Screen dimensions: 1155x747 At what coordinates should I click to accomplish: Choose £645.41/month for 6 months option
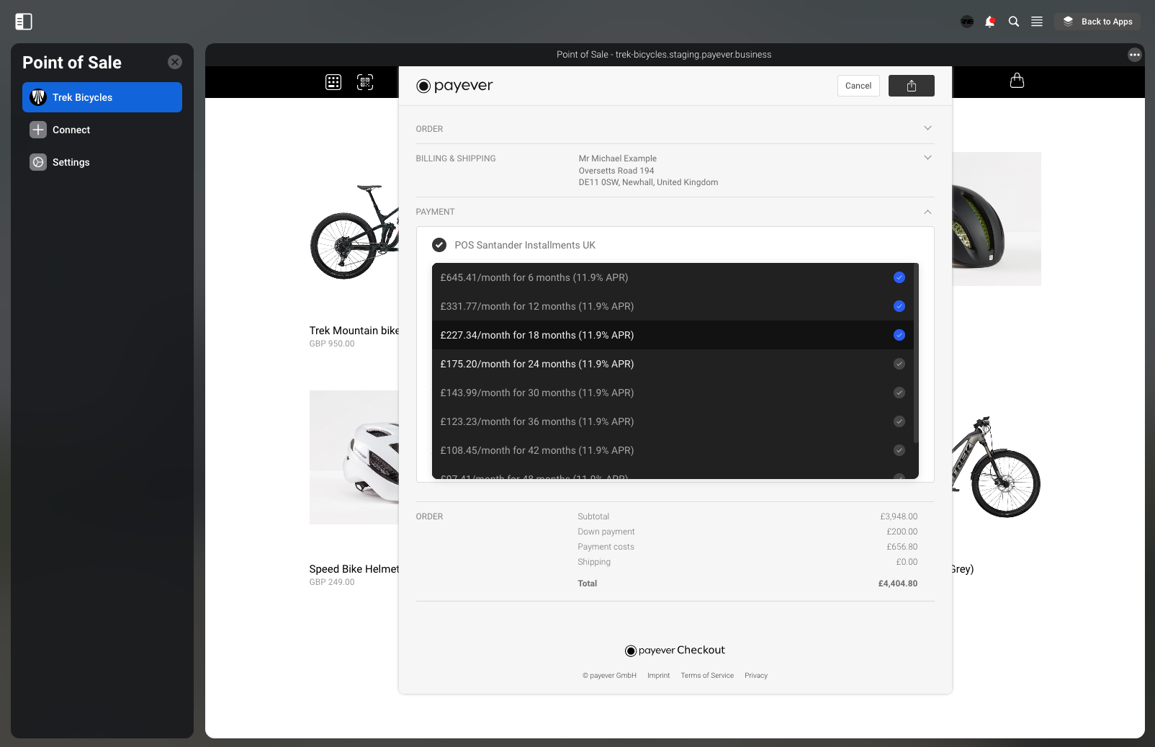[x=673, y=277]
